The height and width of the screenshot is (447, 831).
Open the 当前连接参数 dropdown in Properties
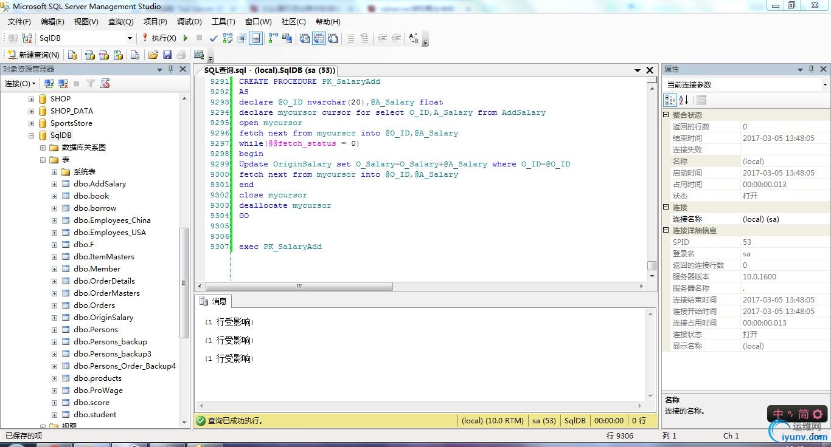824,85
